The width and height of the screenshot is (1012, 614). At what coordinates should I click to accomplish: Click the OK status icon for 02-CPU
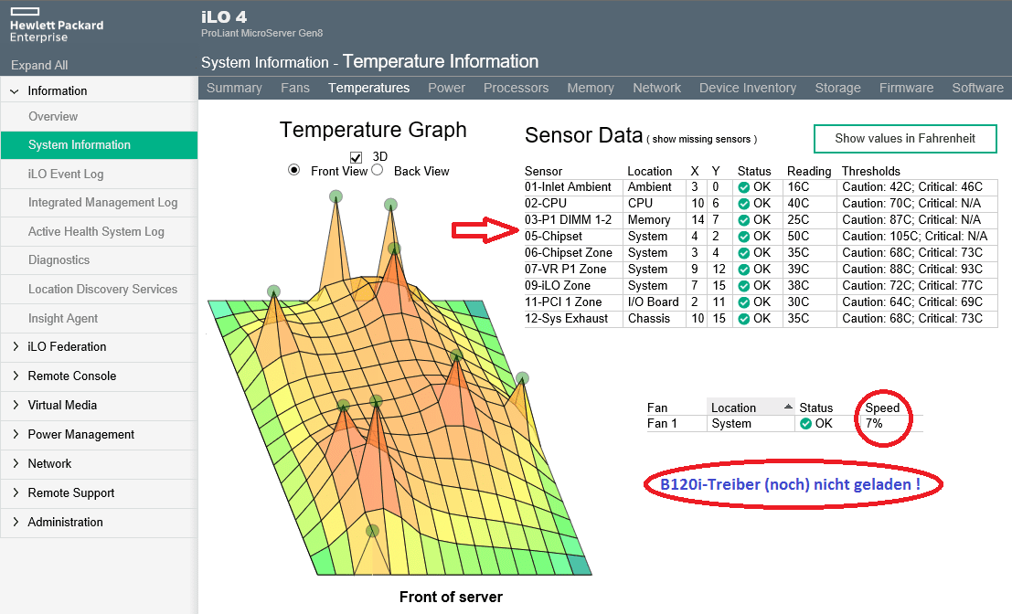[x=744, y=204]
